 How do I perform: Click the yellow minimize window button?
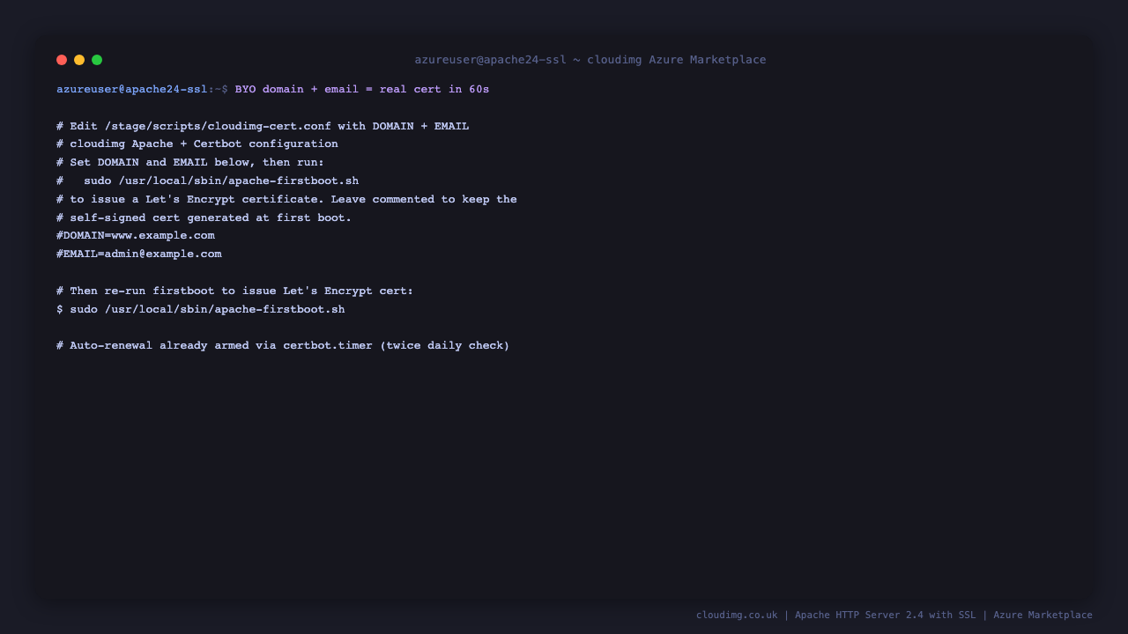tap(79, 60)
